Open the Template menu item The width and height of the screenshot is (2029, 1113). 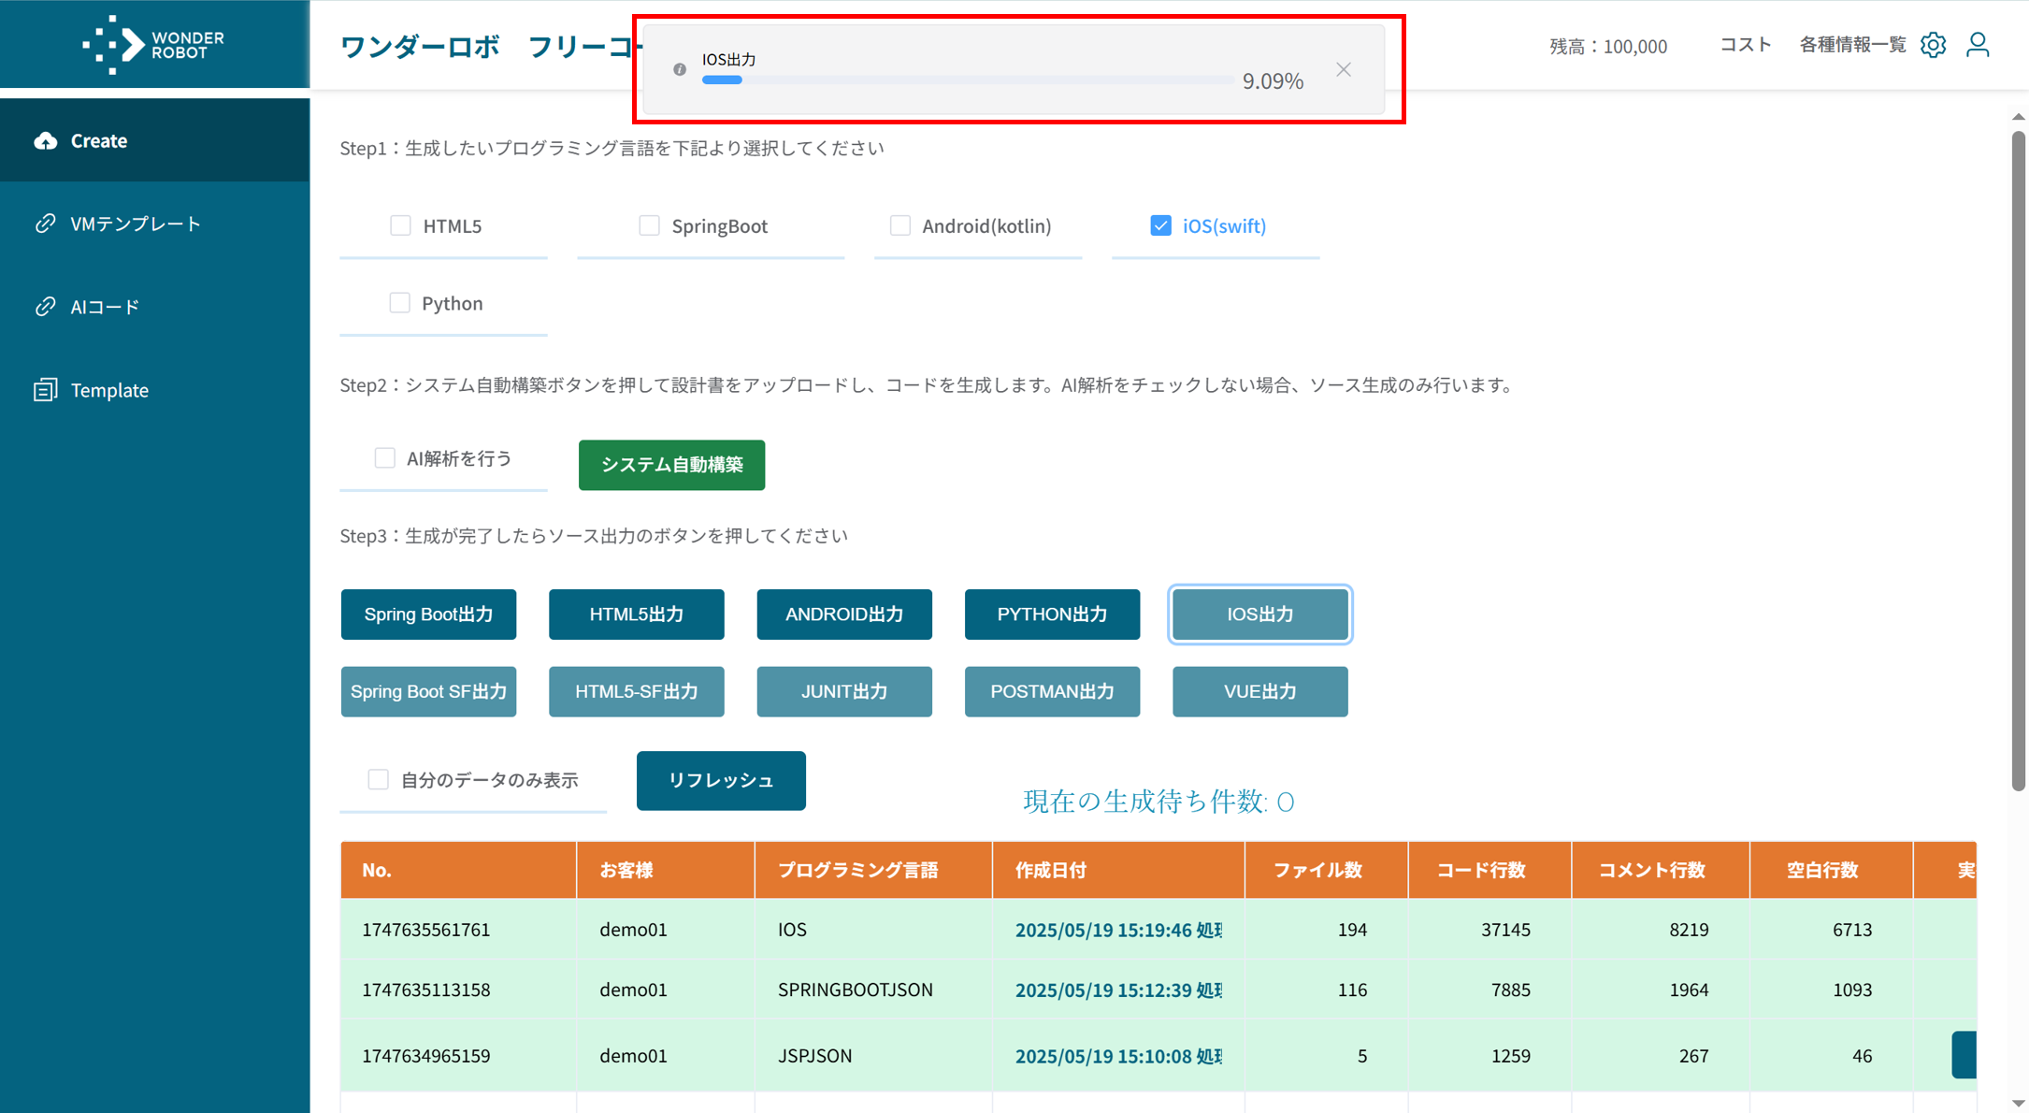154,390
